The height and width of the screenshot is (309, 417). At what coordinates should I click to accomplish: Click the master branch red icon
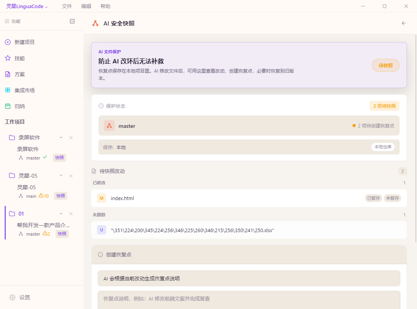109,126
